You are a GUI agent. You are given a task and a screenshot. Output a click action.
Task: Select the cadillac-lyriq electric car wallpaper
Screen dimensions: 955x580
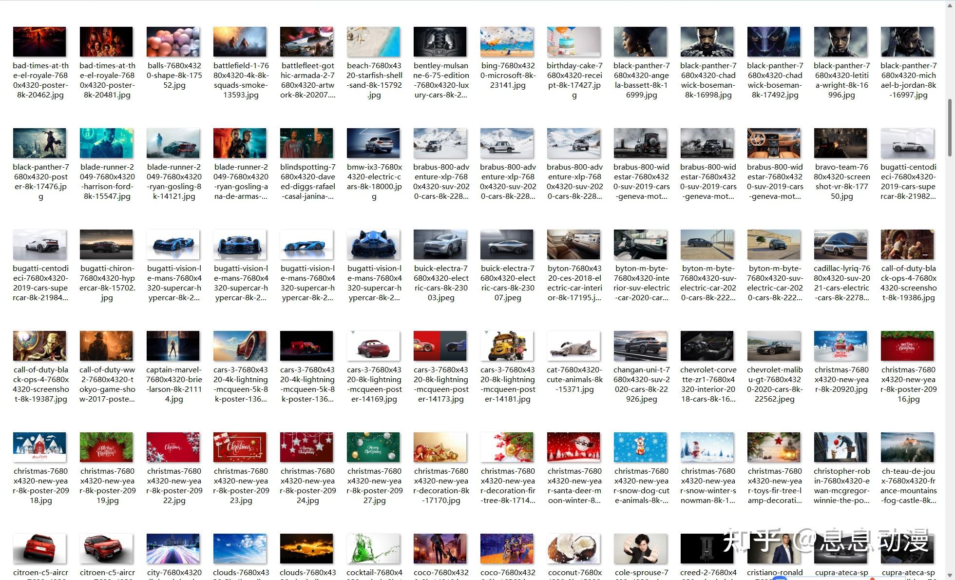coord(840,244)
